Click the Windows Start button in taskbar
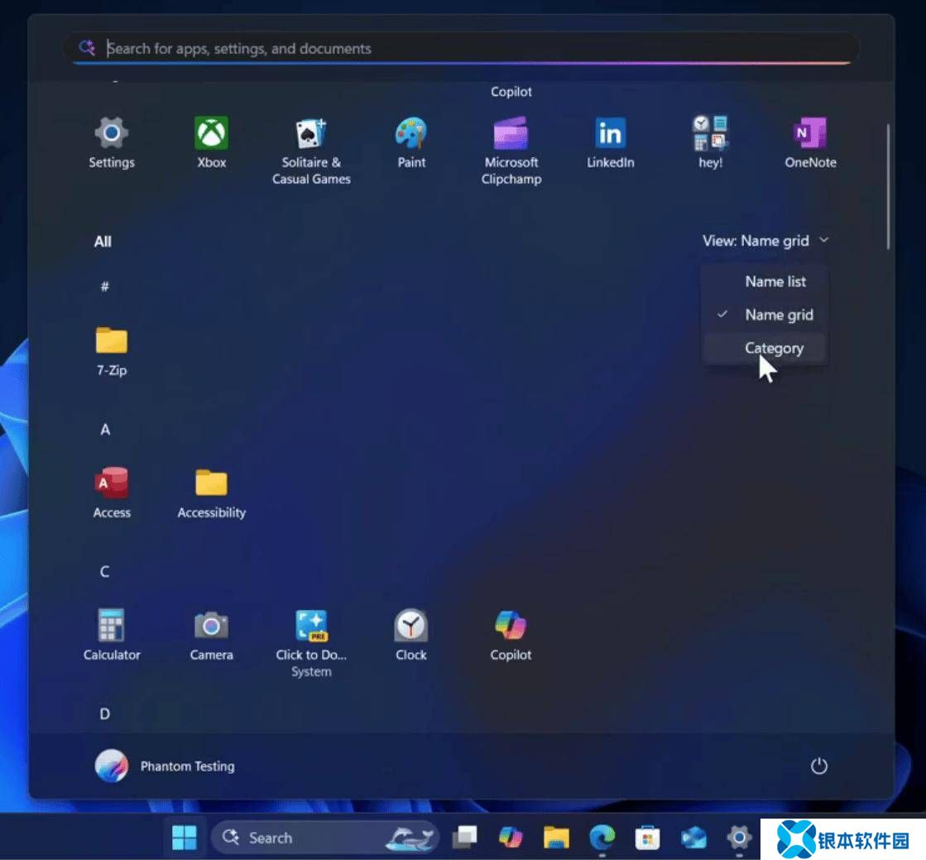The height and width of the screenshot is (860, 926). point(185,838)
